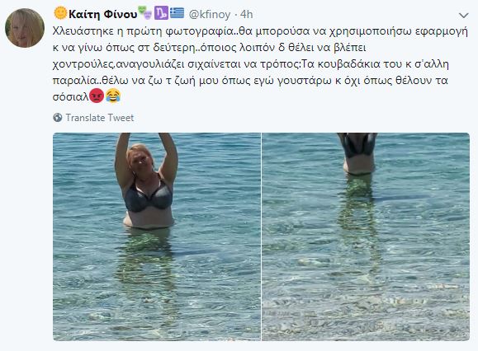Viewport: 478px width, 351px height.
Task: Click the woman in the left photo
Action: [x=147, y=180]
